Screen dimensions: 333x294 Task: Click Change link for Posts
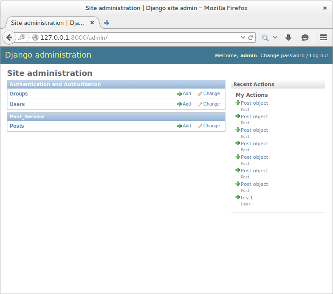click(212, 126)
